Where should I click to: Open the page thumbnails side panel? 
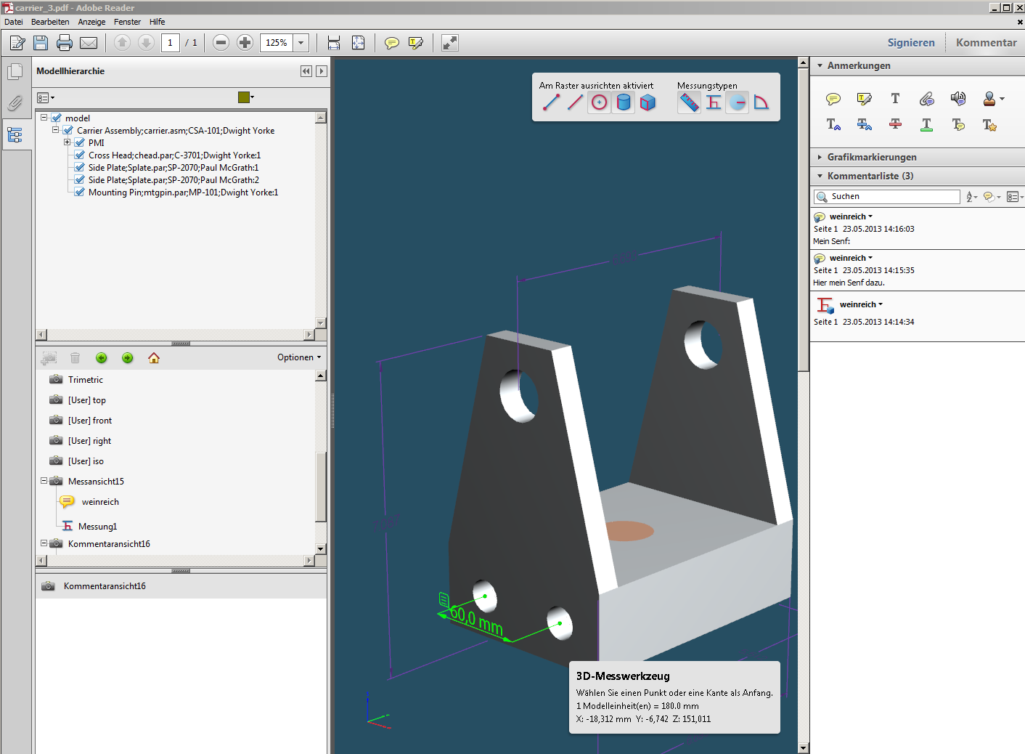[15, 72]
